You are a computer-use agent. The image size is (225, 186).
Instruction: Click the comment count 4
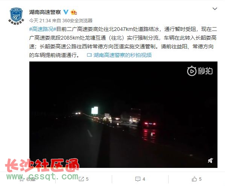coord(144,179)
